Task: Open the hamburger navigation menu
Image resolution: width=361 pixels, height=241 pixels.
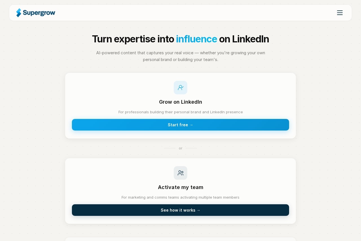Action: pyautogui.click(x=340, y=13)
